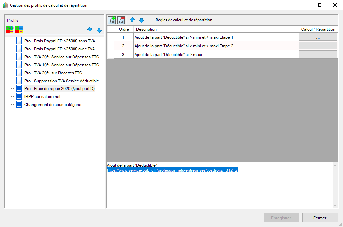The width and height of the screenshot is (343, 227).
Task: Move rule up in rules toolbar
Action: 132,20
